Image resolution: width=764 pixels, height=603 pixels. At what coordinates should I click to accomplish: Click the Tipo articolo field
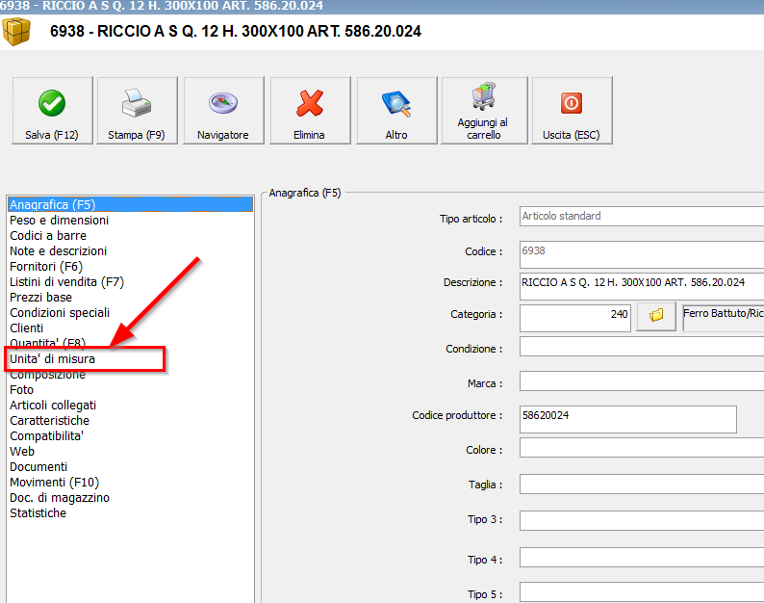tap(642, 216)
